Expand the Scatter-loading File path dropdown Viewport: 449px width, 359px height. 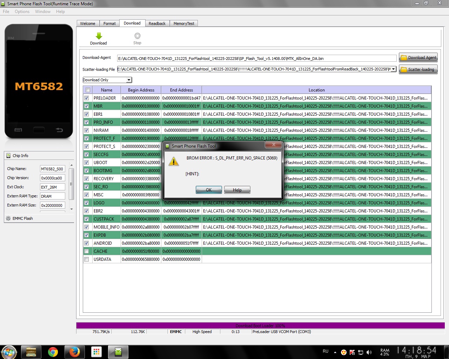coord(393,69)
